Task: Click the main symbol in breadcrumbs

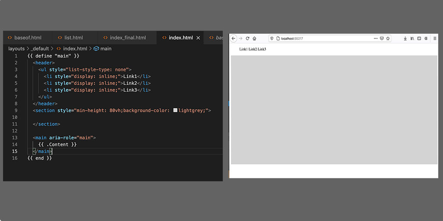Action: [106, 49]
